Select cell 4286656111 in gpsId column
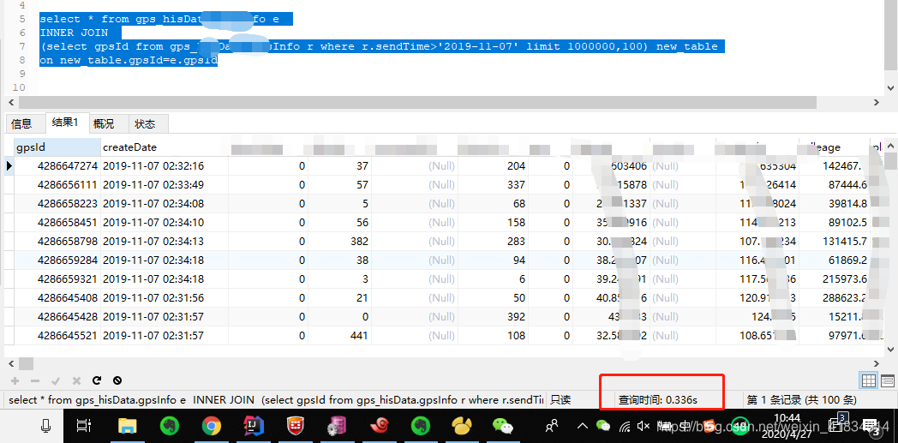The image size is (898, 443). [x=57, y=185]
